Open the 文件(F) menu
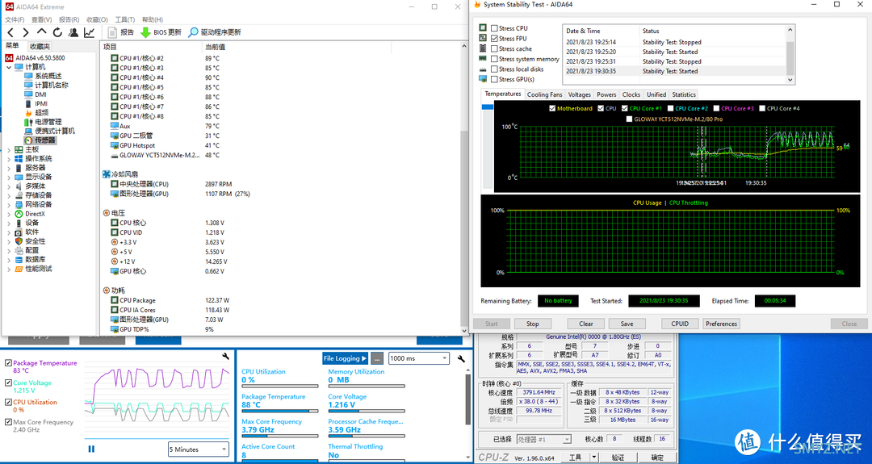Image resolution: width=872 pixels, height=464 pixels. pos(15,19)
